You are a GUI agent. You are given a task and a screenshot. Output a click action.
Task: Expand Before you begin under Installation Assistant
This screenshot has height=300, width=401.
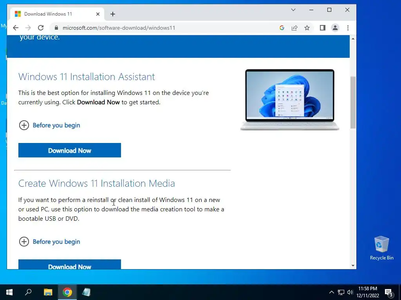coord(50,125)
